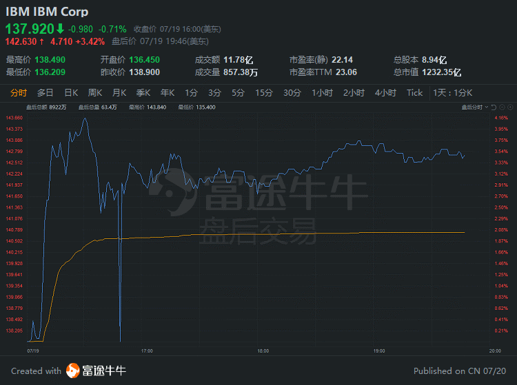Viewport: 517px width, 385px height.
Task: Click the Created with 富途牛牛 text
Action: pos(68,371)
